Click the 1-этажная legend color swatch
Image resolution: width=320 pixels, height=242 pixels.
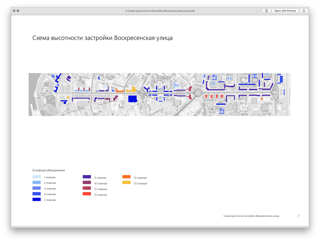click(36, 177)
